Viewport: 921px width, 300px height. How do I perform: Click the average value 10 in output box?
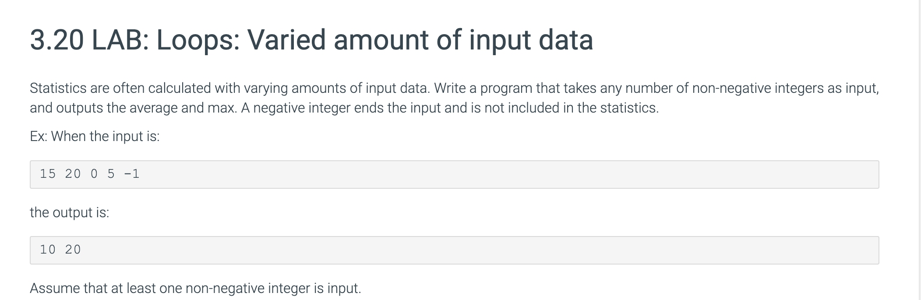coord(48,250)
